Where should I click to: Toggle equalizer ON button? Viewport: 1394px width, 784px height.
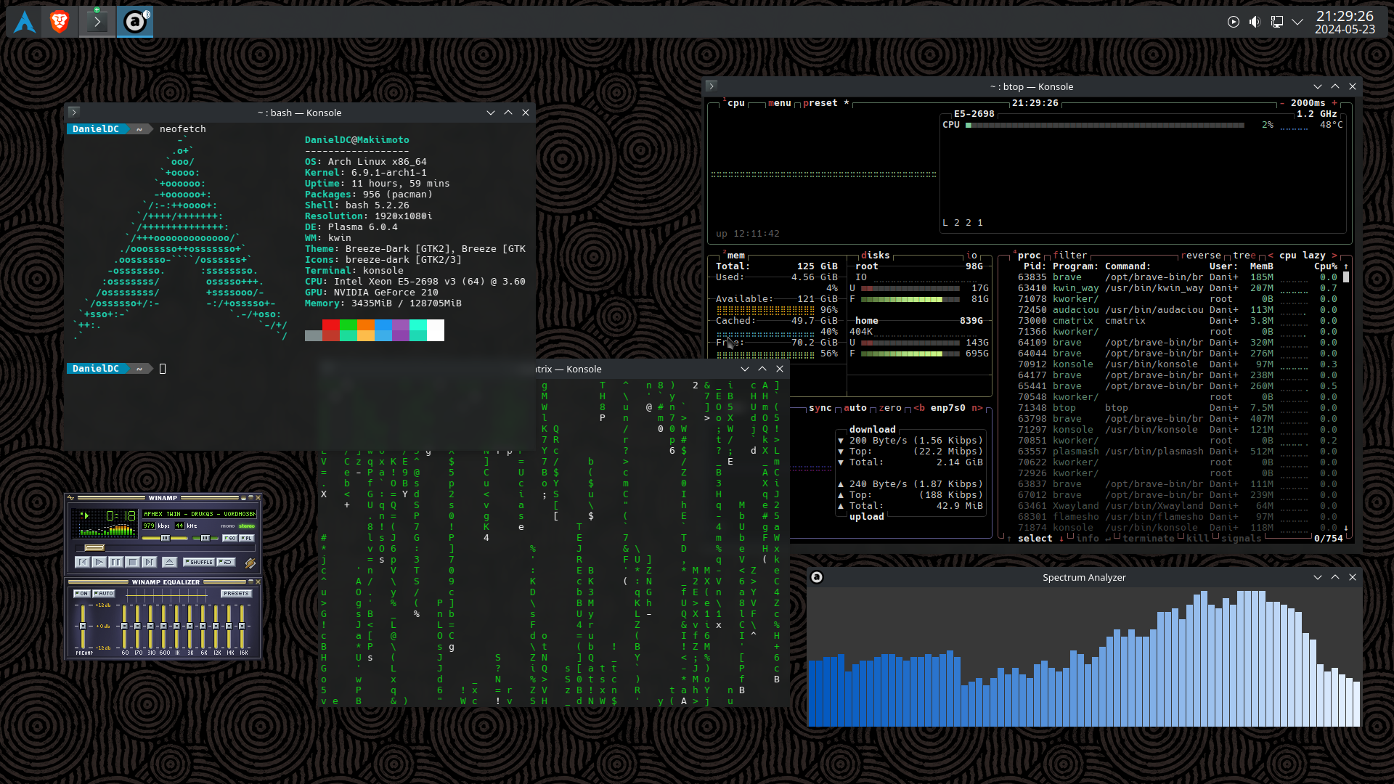point(82,593)
